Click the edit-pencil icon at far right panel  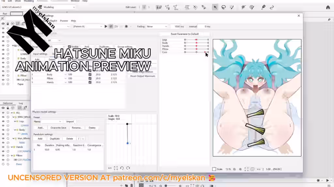point(329,19)
